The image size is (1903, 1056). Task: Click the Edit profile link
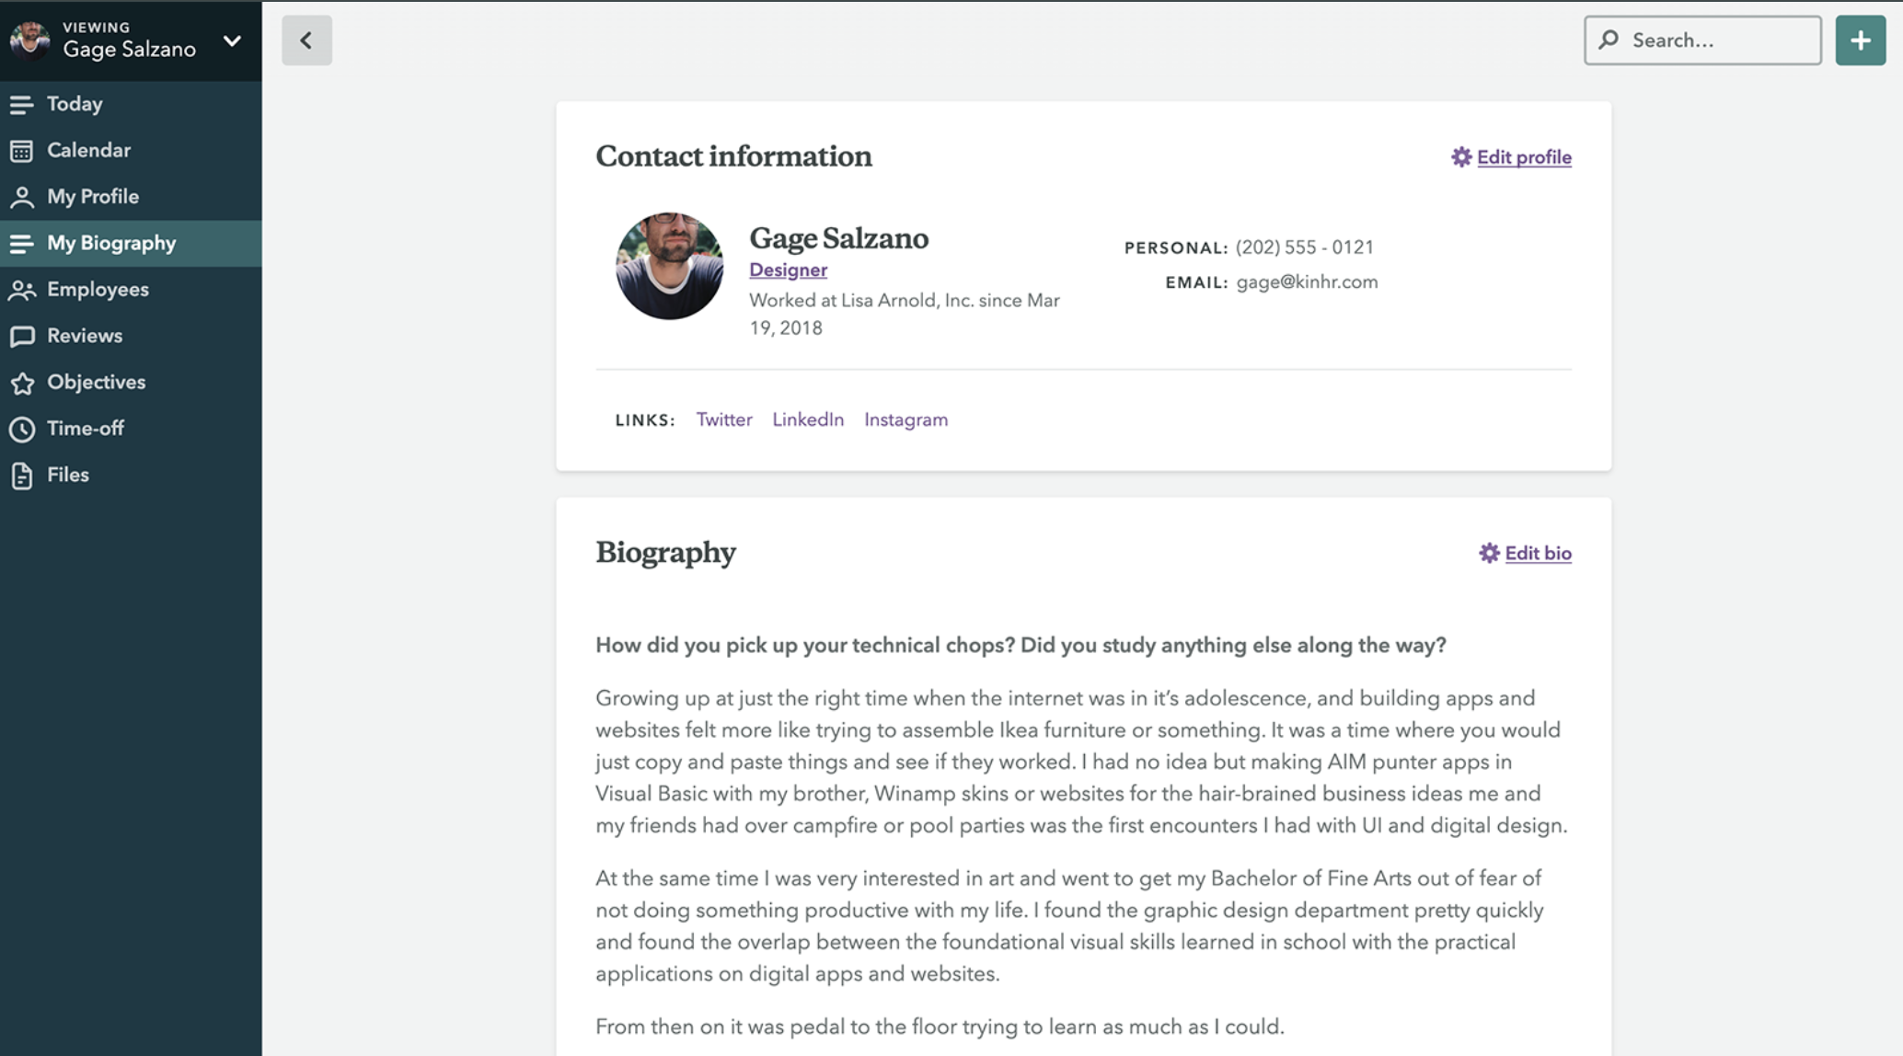[x=1523, y=157]
